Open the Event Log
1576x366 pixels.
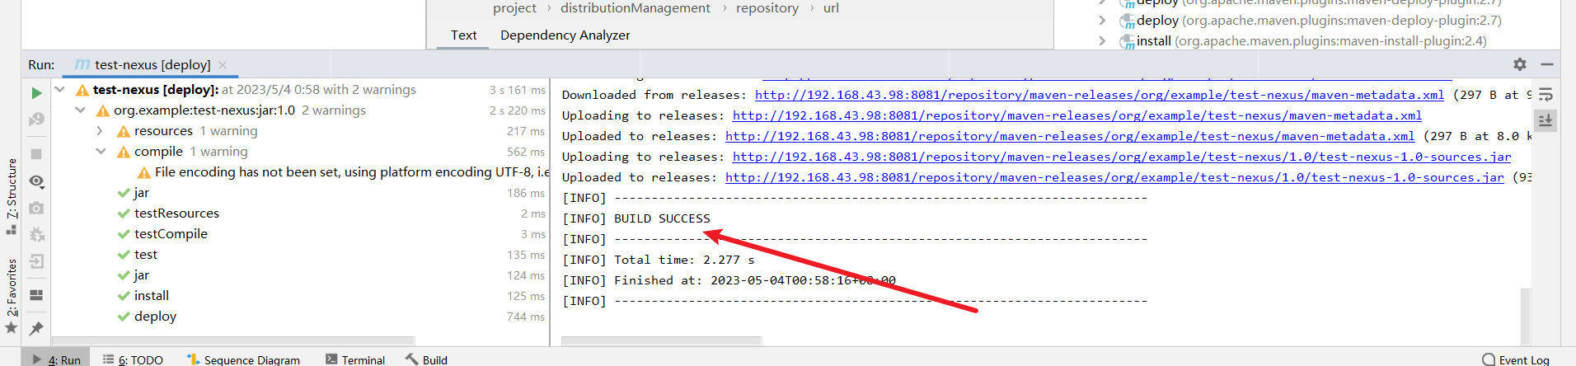click(x=1515, y=359)
